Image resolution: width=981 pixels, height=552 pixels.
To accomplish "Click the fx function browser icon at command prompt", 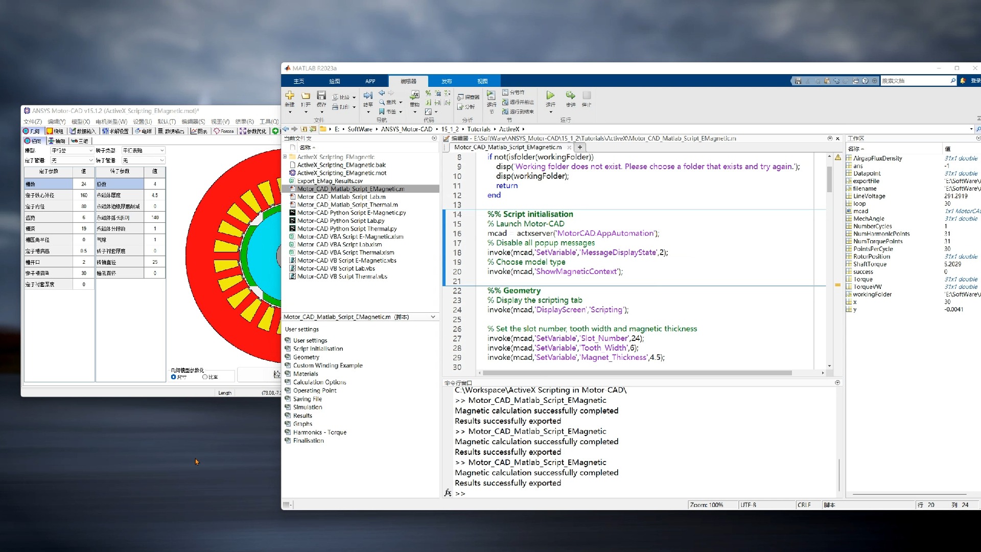I will click(x=448, y=493).
